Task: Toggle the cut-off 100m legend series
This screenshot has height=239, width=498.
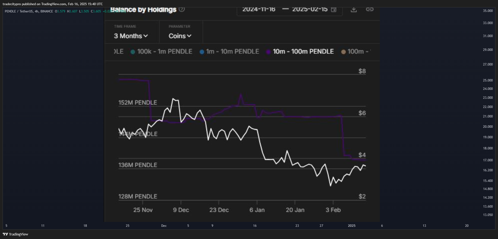Action: [x=356, y=51]
